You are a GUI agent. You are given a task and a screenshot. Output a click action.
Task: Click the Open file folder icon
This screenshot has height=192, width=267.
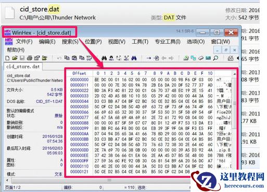click(15, 58)
